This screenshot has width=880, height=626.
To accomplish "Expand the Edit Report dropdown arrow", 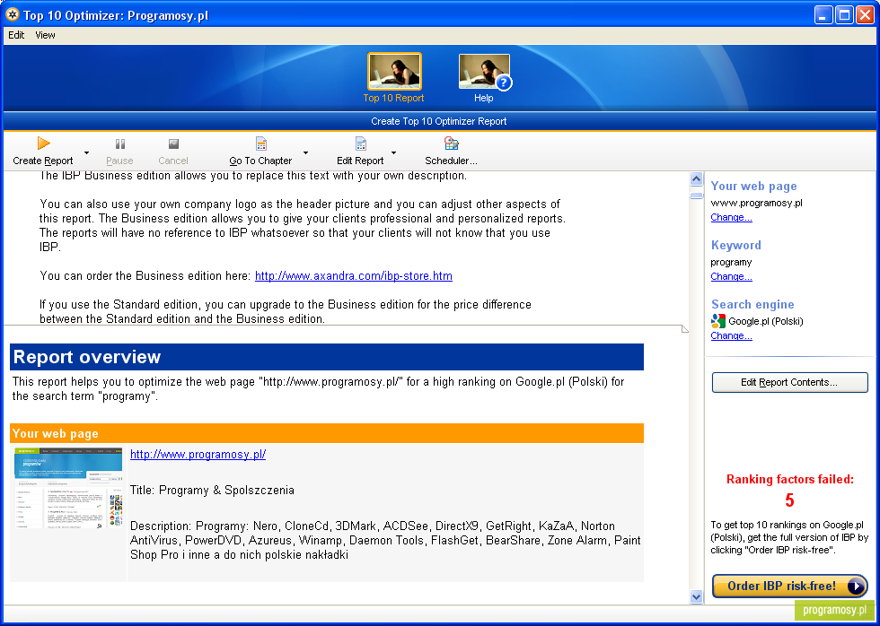I will coord(393,152).
